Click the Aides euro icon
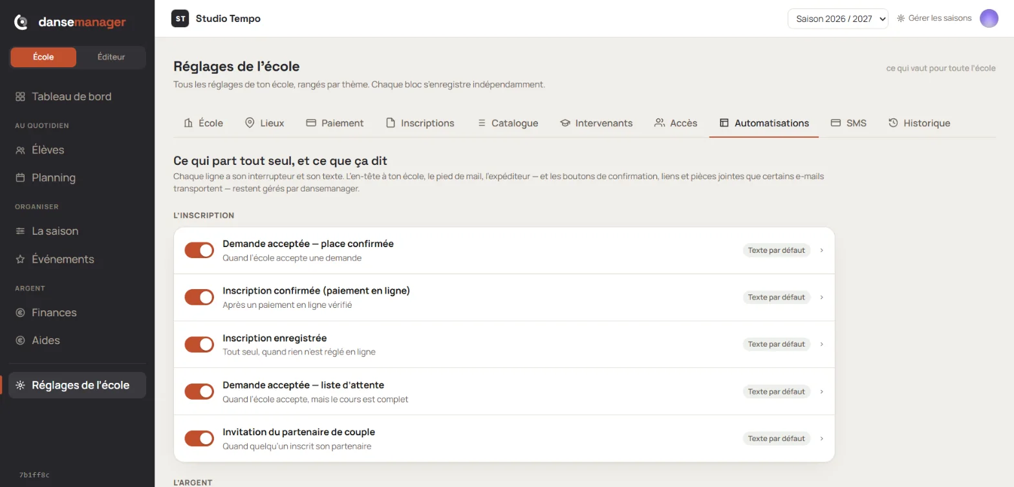Viewport: 1014px width, 487px height. 20,341
